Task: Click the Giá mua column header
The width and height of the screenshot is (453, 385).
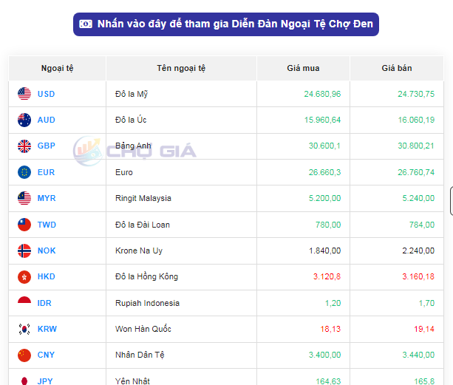Action: pos(303,68)
